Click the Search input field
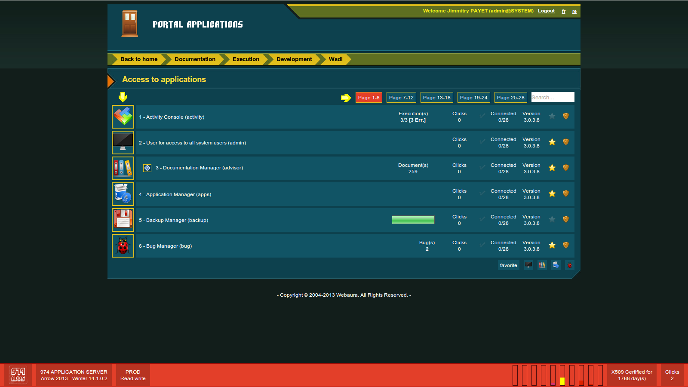Screen dimensions: 688x387 click(x=553, y=97)
